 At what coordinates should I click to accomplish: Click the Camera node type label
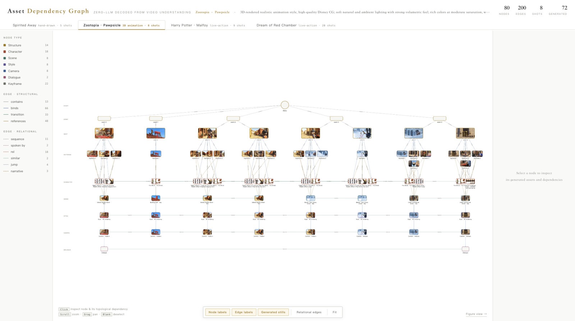click(x=14, y=71)
